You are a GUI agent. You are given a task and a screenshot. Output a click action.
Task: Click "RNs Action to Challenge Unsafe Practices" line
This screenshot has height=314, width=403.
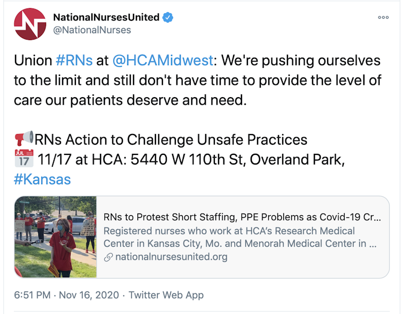[171, 140]
